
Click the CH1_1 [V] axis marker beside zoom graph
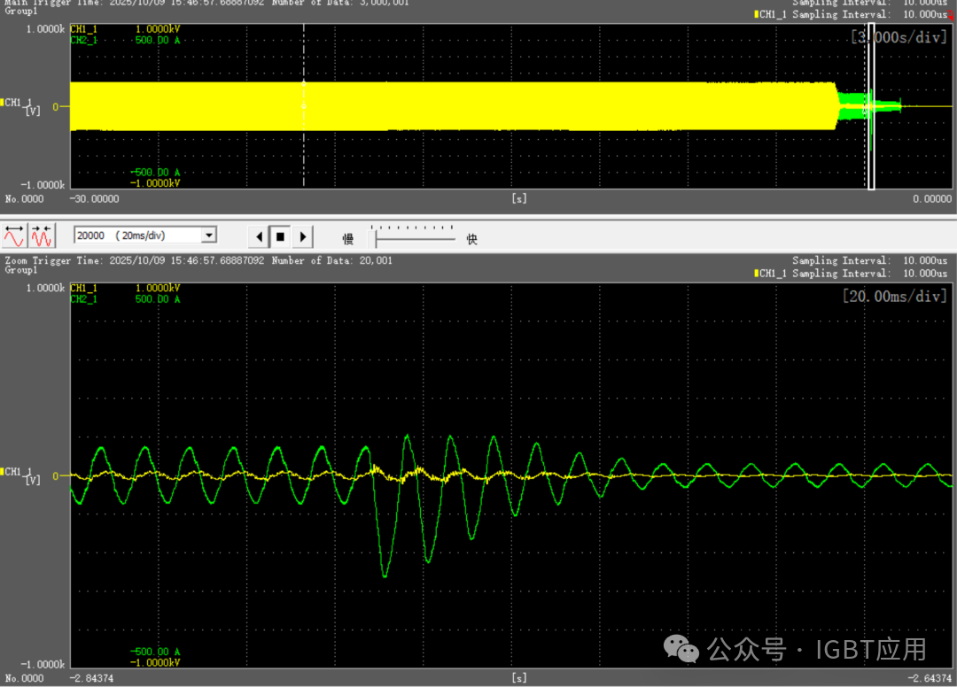[x=21, y=475]
